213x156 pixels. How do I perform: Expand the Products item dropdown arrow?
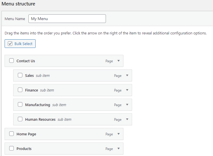tap(118, 149)
